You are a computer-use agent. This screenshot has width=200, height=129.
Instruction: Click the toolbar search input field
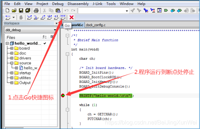click(x=104, y=11)
